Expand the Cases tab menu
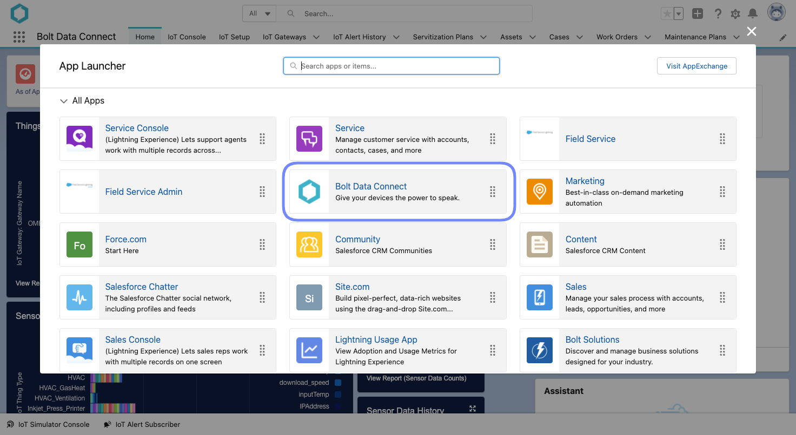 [580, 37]
